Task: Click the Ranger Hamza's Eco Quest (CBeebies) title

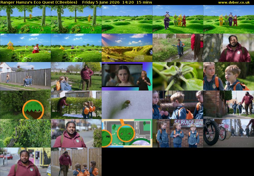Action: (x=39, y=3)
